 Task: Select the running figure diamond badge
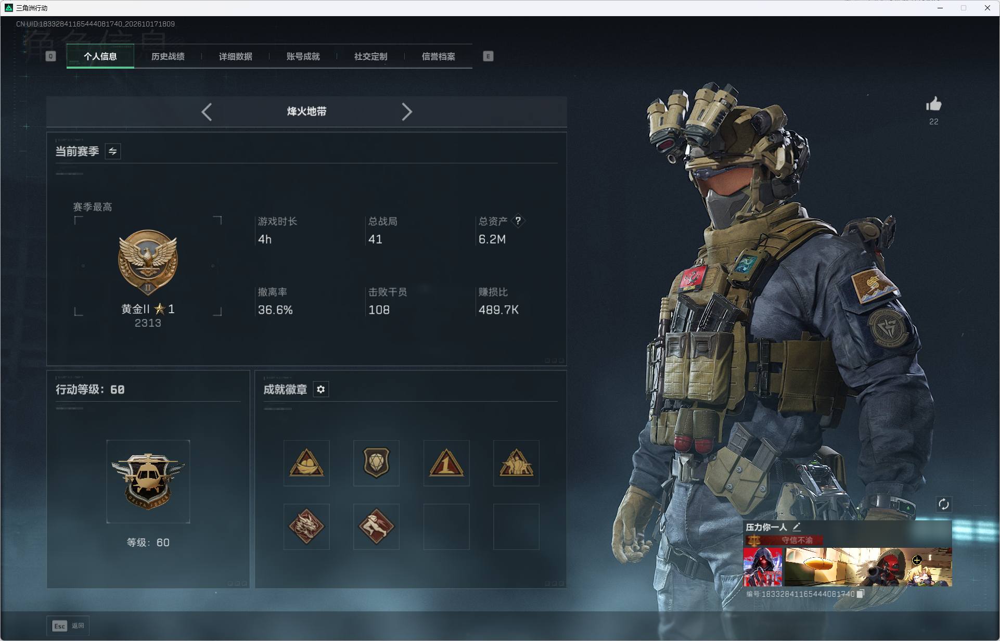[376, 527]
